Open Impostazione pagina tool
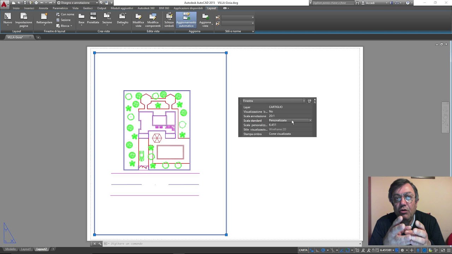Viewport: 452px width, 254px height. (24, 20)
